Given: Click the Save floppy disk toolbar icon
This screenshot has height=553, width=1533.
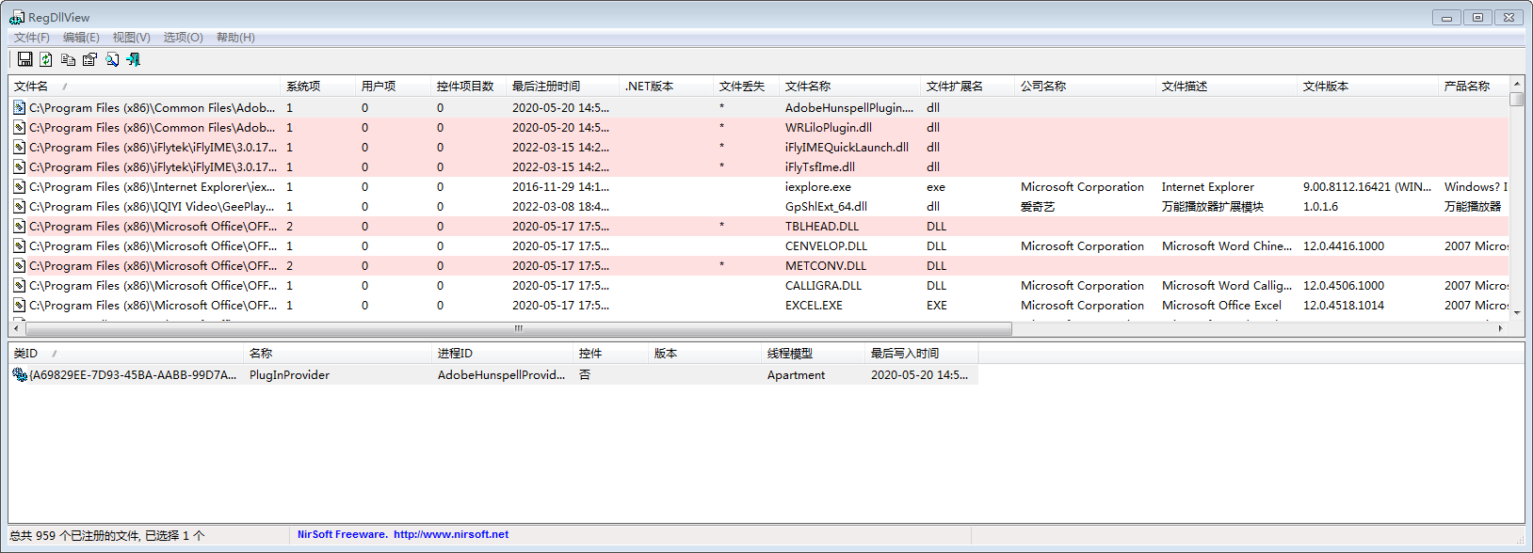Looking at the screenshot, I should click(x=25, y=59).
